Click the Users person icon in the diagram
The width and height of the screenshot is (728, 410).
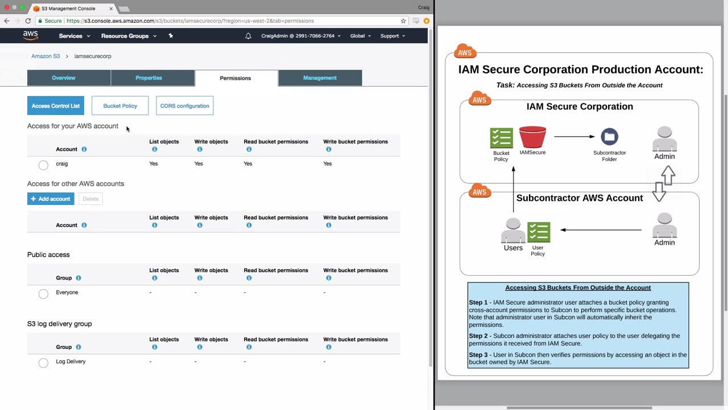click(x=513, y=231)
